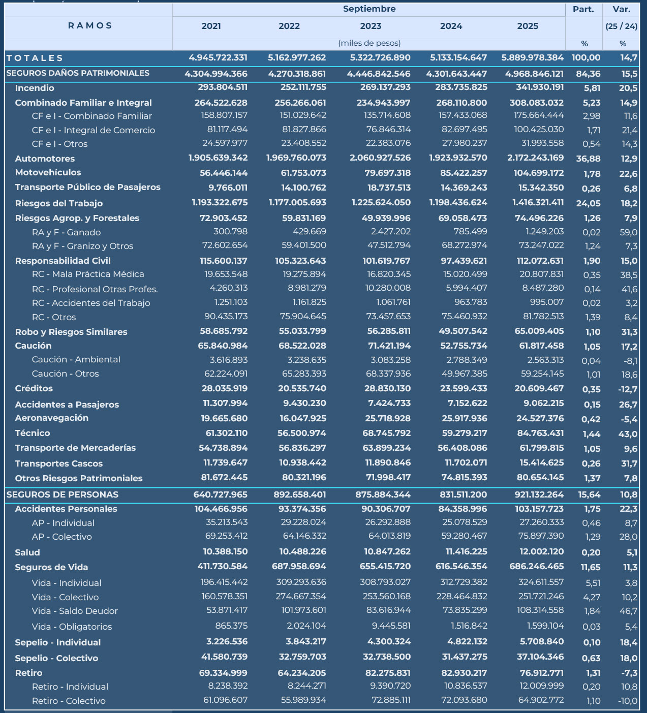Click the RAMOS column header
Screen dimensions: 647x713
click(x=90, y=26)
